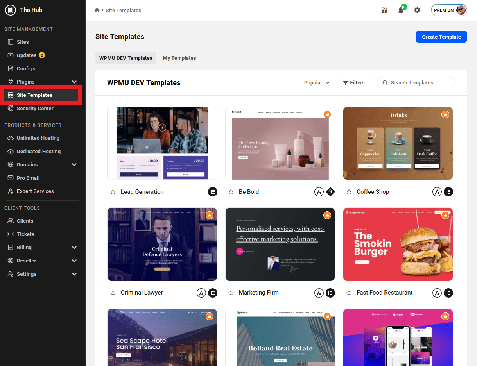Expand the Plugins sidebar menu chevron
The image size is (477, 366).
(74, 82)
